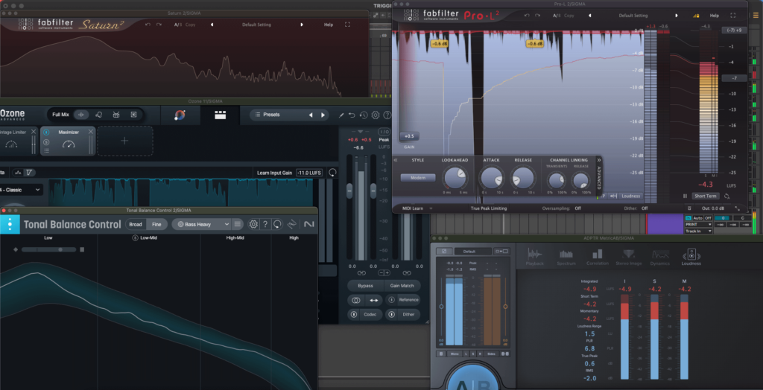This screenshot has height=390, width=763.
Task: Select Broad view in Tonal Balance Control
Action: pyautogui.click(x=136, y=224)
